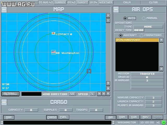Select OS2U Kingfisher in aircraft list
The image size is (167, 125).
coord(137,40)
